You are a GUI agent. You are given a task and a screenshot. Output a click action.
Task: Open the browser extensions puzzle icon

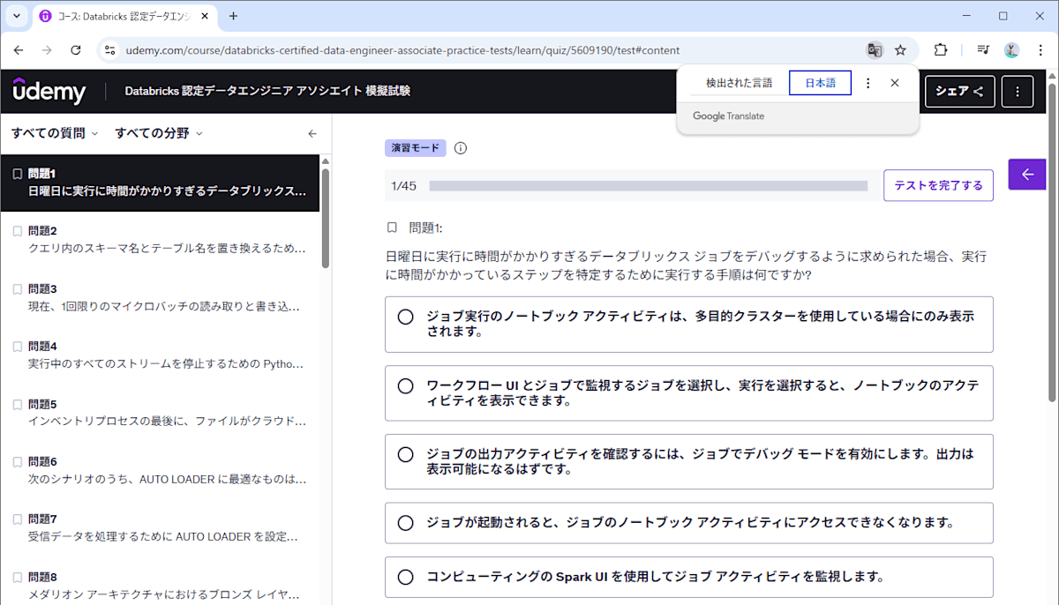click(941, 50)
